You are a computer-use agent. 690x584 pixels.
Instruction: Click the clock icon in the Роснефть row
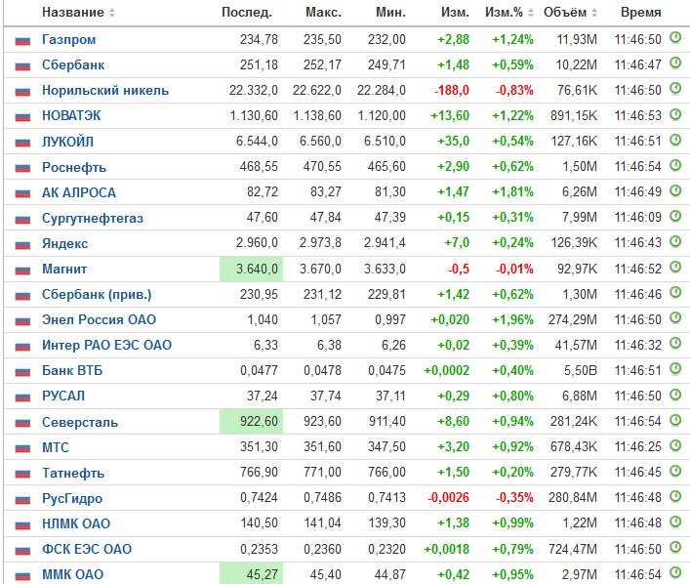click(675, 165)
